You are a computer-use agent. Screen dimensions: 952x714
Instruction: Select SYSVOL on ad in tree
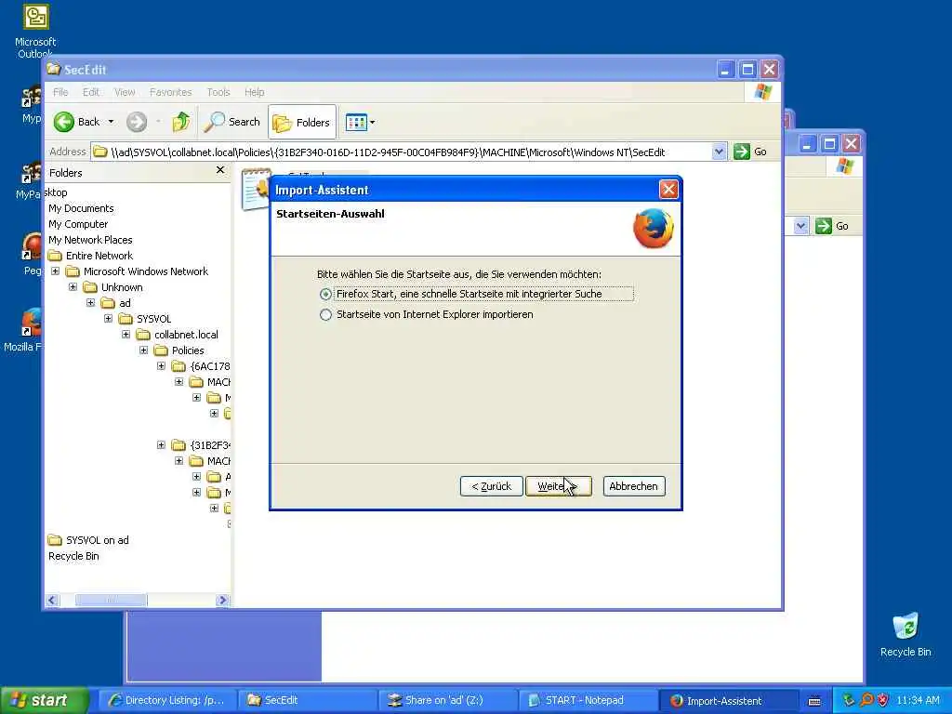[x=88, y=540]
